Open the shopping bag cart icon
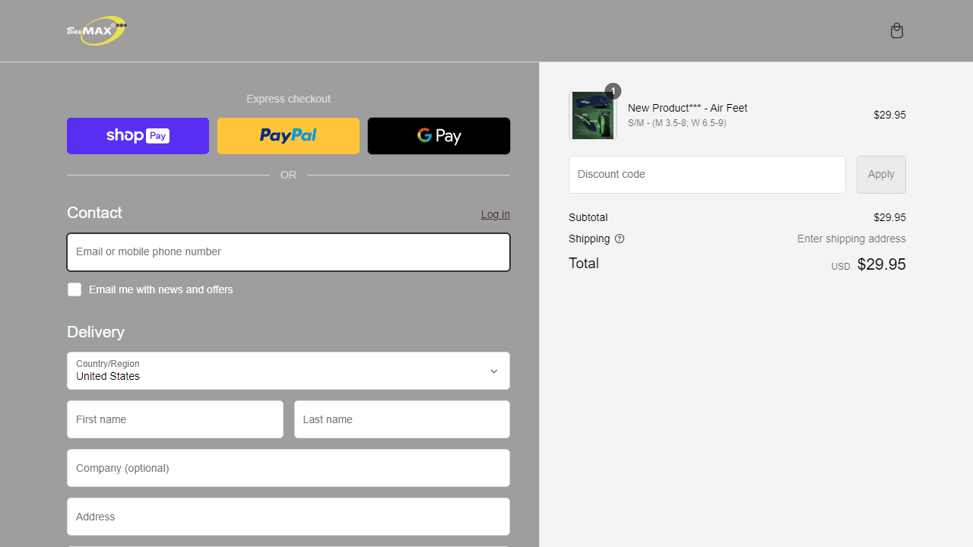Viewport: 973px width, 547px height. pyautogui.click(x=897, y=30)
